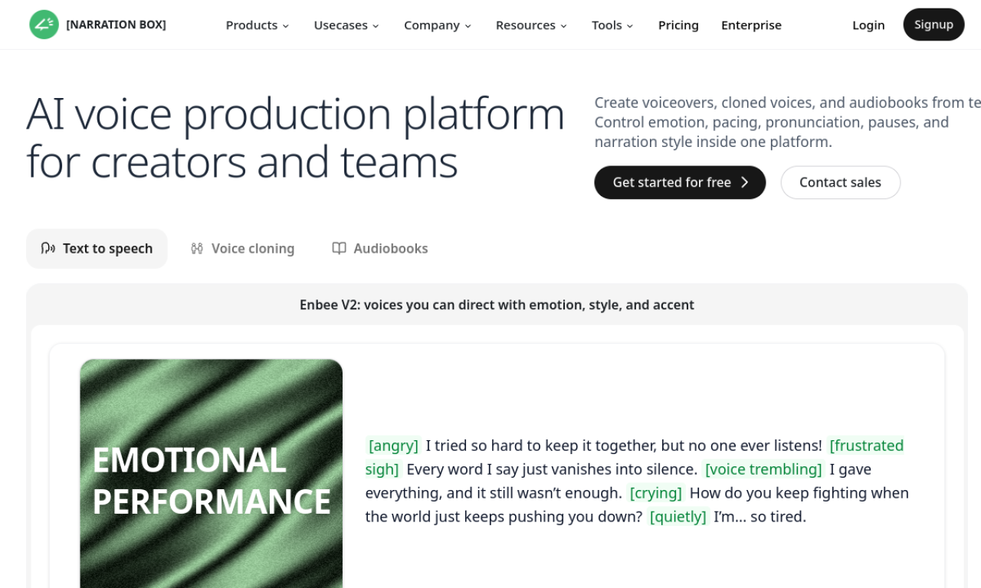This screenshot has height=588, width=981.
Task: Click the [quietly] emotion tag
Action: tap(678, 517)
